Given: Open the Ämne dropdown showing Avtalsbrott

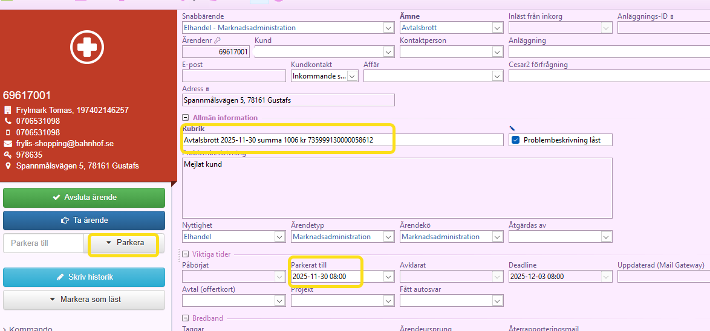Looking at the screenshot, I should coord(497,28).
